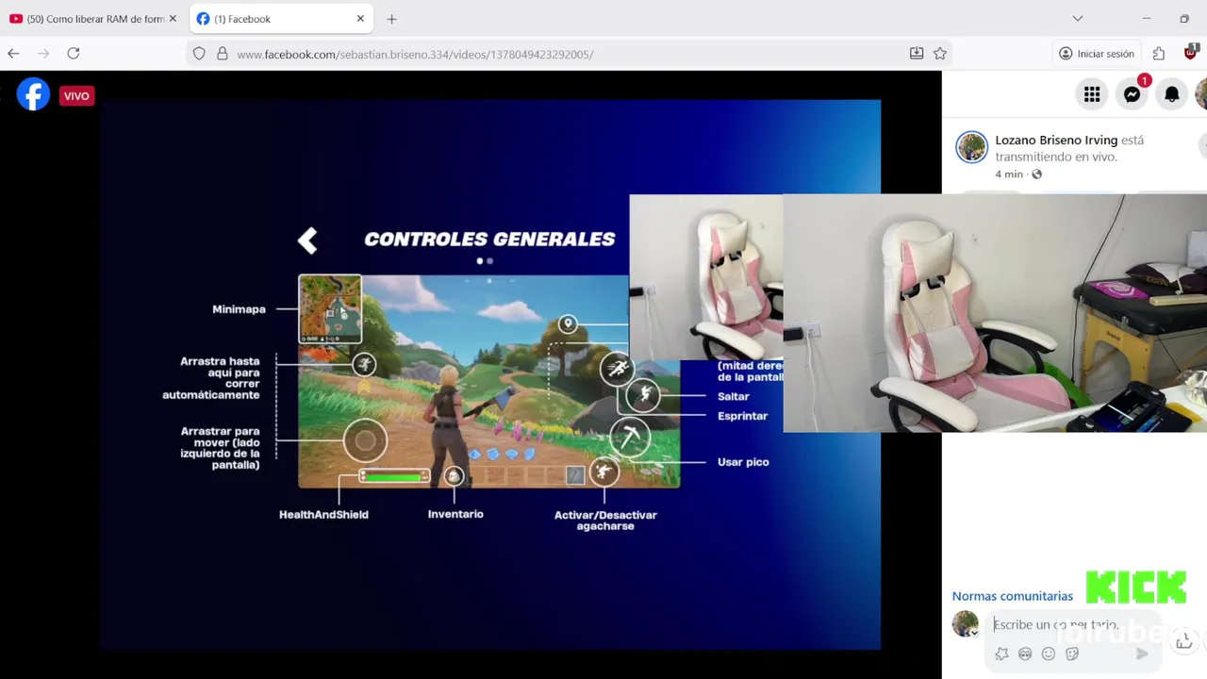Open Messenger with one unread notification

point(1133,93)
